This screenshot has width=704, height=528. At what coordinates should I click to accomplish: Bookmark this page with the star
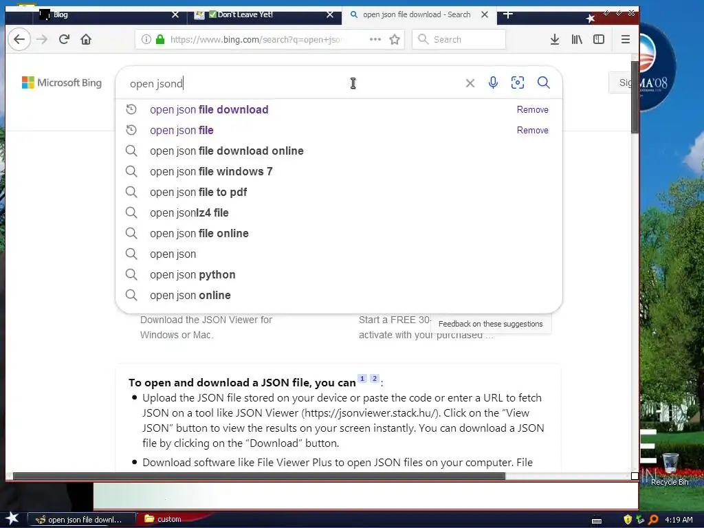point(395,39)
